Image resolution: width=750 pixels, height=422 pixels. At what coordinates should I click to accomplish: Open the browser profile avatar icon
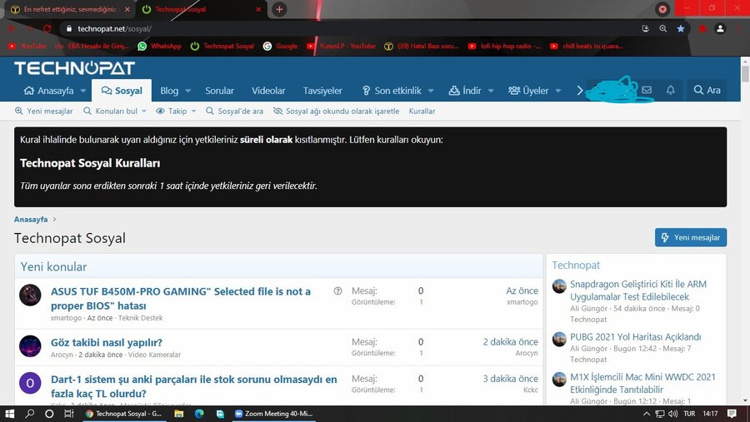point(720,28)
